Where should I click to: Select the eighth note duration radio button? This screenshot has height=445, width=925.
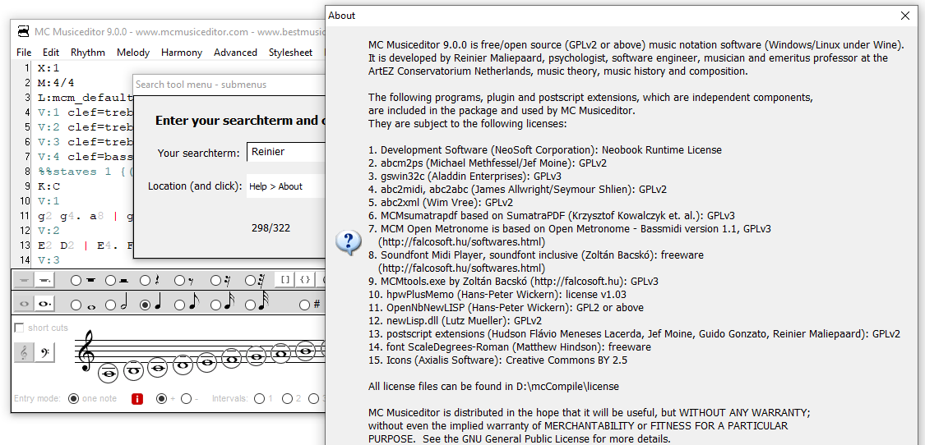181,305
